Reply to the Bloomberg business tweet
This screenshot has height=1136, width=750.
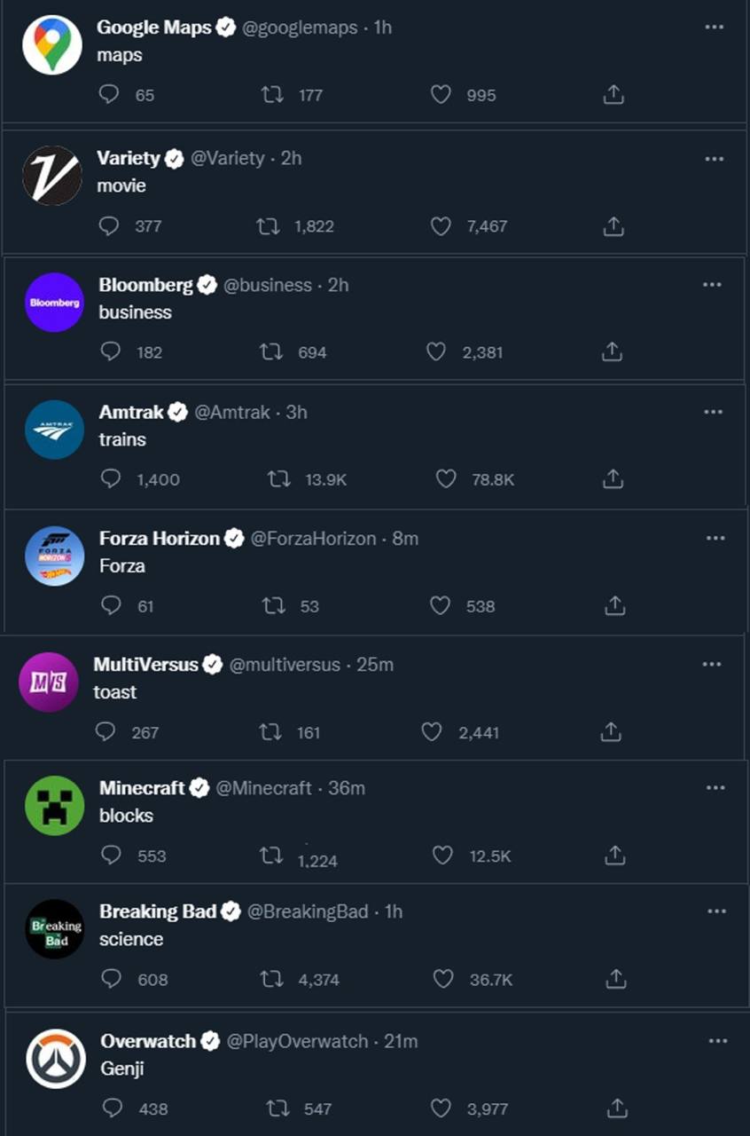click(111, 352)
